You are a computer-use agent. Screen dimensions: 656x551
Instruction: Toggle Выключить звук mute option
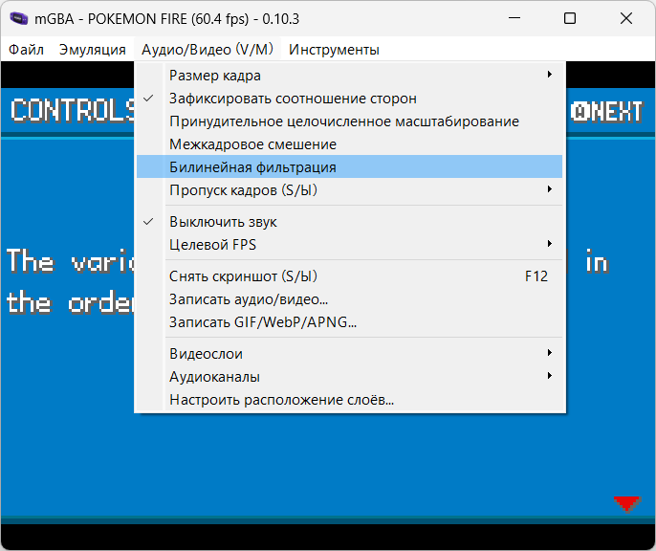point(349,222)
